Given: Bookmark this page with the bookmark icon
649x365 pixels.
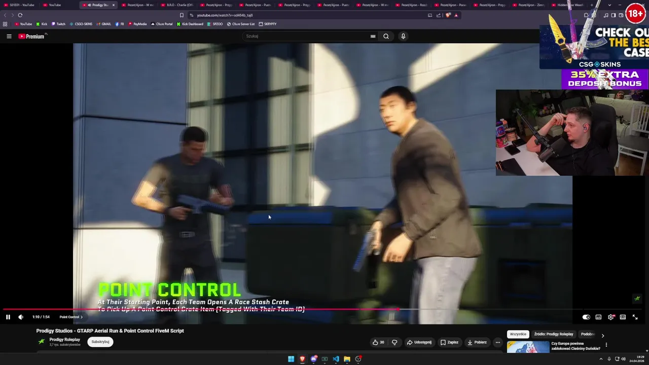Looking at the screenshot, I should point(182,15).
